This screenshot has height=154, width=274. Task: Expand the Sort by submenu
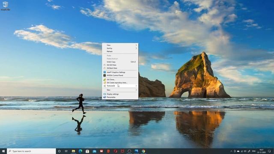(120, 48)
